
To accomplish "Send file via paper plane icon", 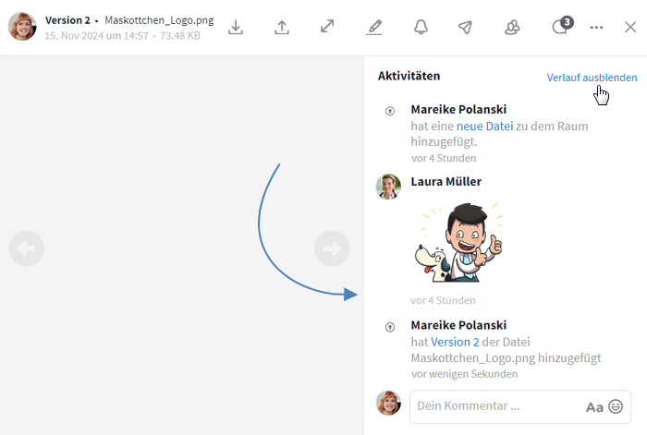I will (466, 27).
